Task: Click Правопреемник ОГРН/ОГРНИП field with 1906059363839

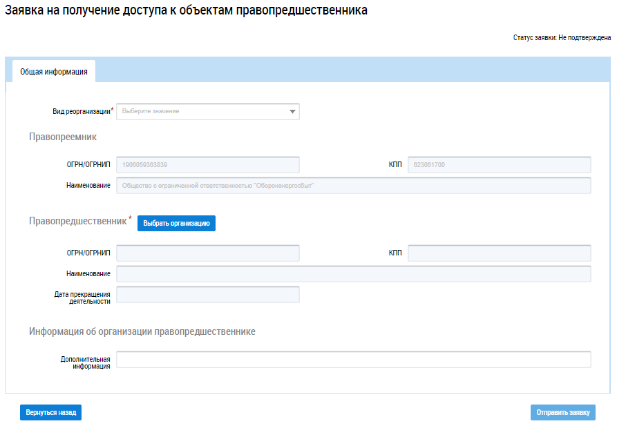Action: 207,165
